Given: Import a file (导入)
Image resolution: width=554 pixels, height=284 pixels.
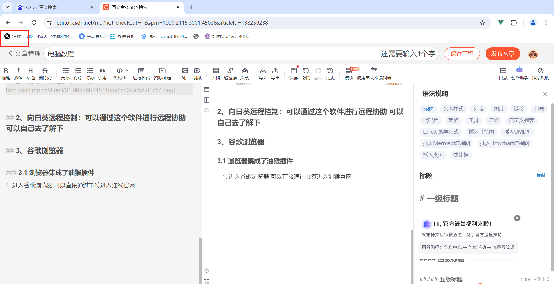Looking at the screenshot, I should (x=263, y=74).
